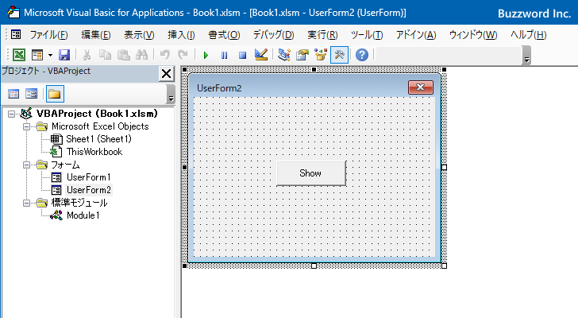
Task: Click the Paste clipboard icon
Action: pos(124,55)
